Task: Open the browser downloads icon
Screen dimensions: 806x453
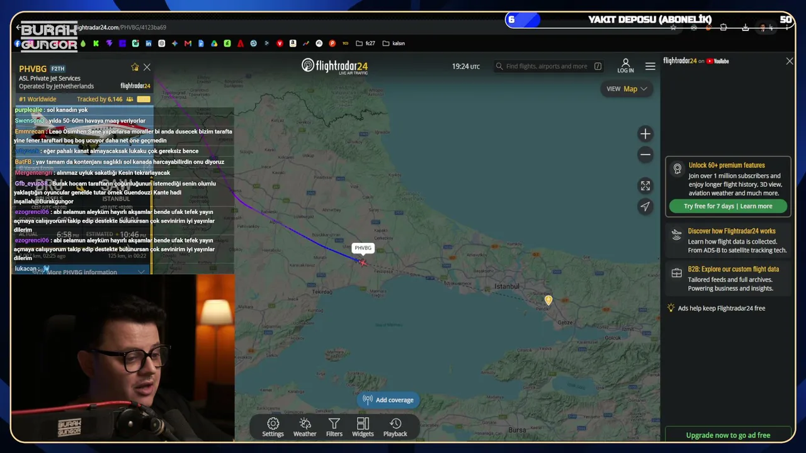Action: tap(746, 28)
